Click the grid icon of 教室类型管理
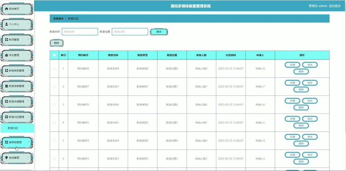The width and height of the screenshot is (346, 171). [6, 71]
